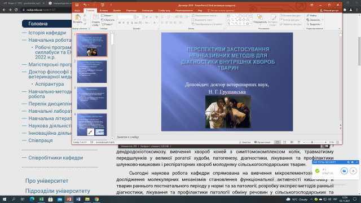
Task: Switch to the Slide Show (Слайд-шоу) tab
Action: [x=164, y=11]
